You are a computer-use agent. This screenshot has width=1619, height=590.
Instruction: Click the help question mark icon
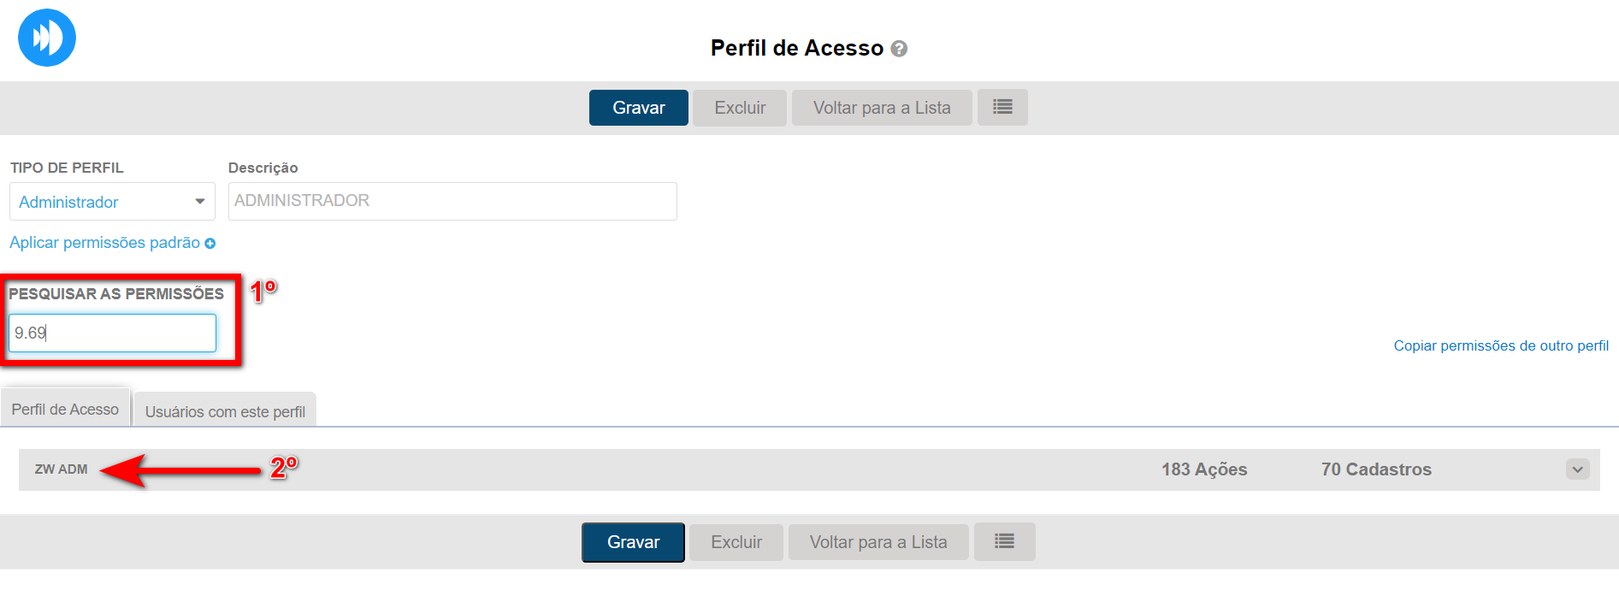point(899,49)
